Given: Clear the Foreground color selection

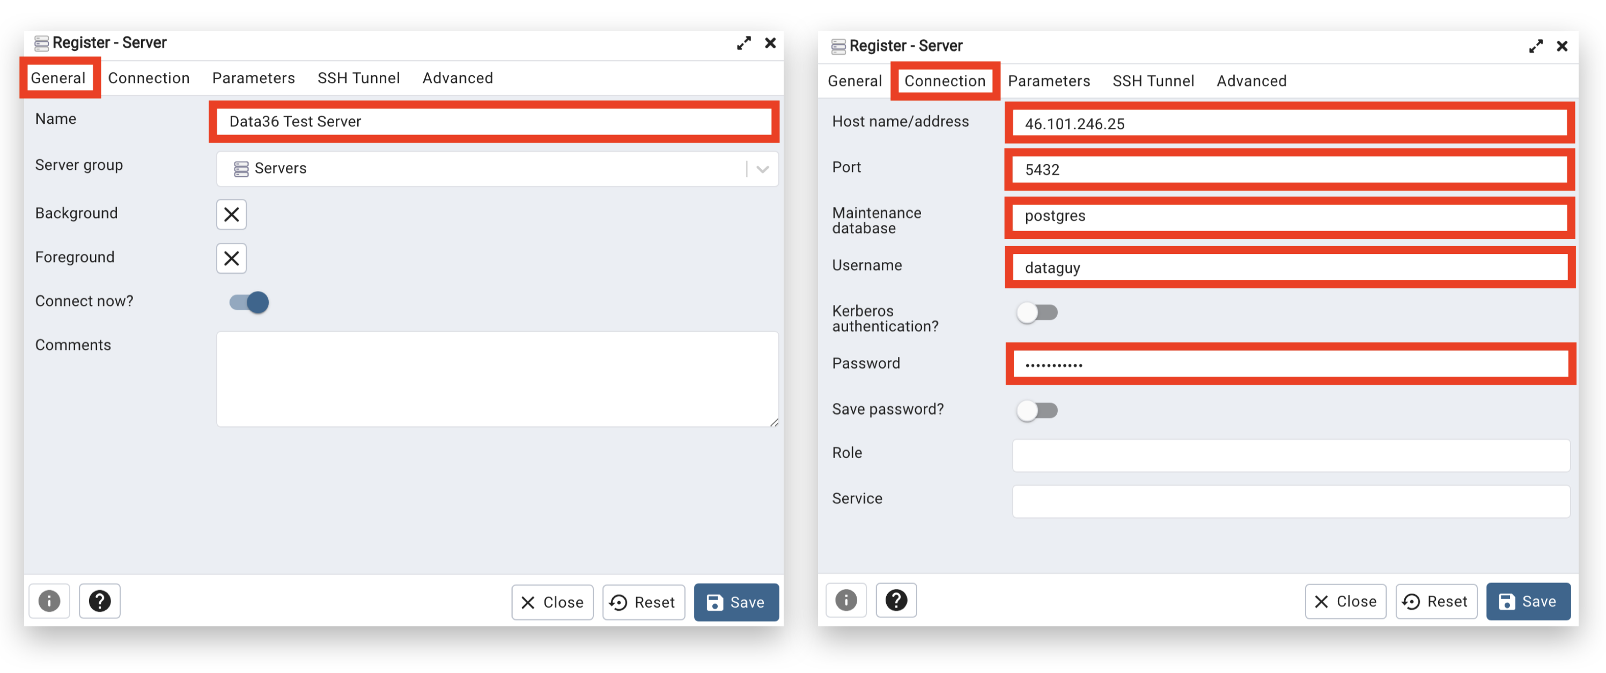Looking at the screenshot, I should click(x=231, y=258).
